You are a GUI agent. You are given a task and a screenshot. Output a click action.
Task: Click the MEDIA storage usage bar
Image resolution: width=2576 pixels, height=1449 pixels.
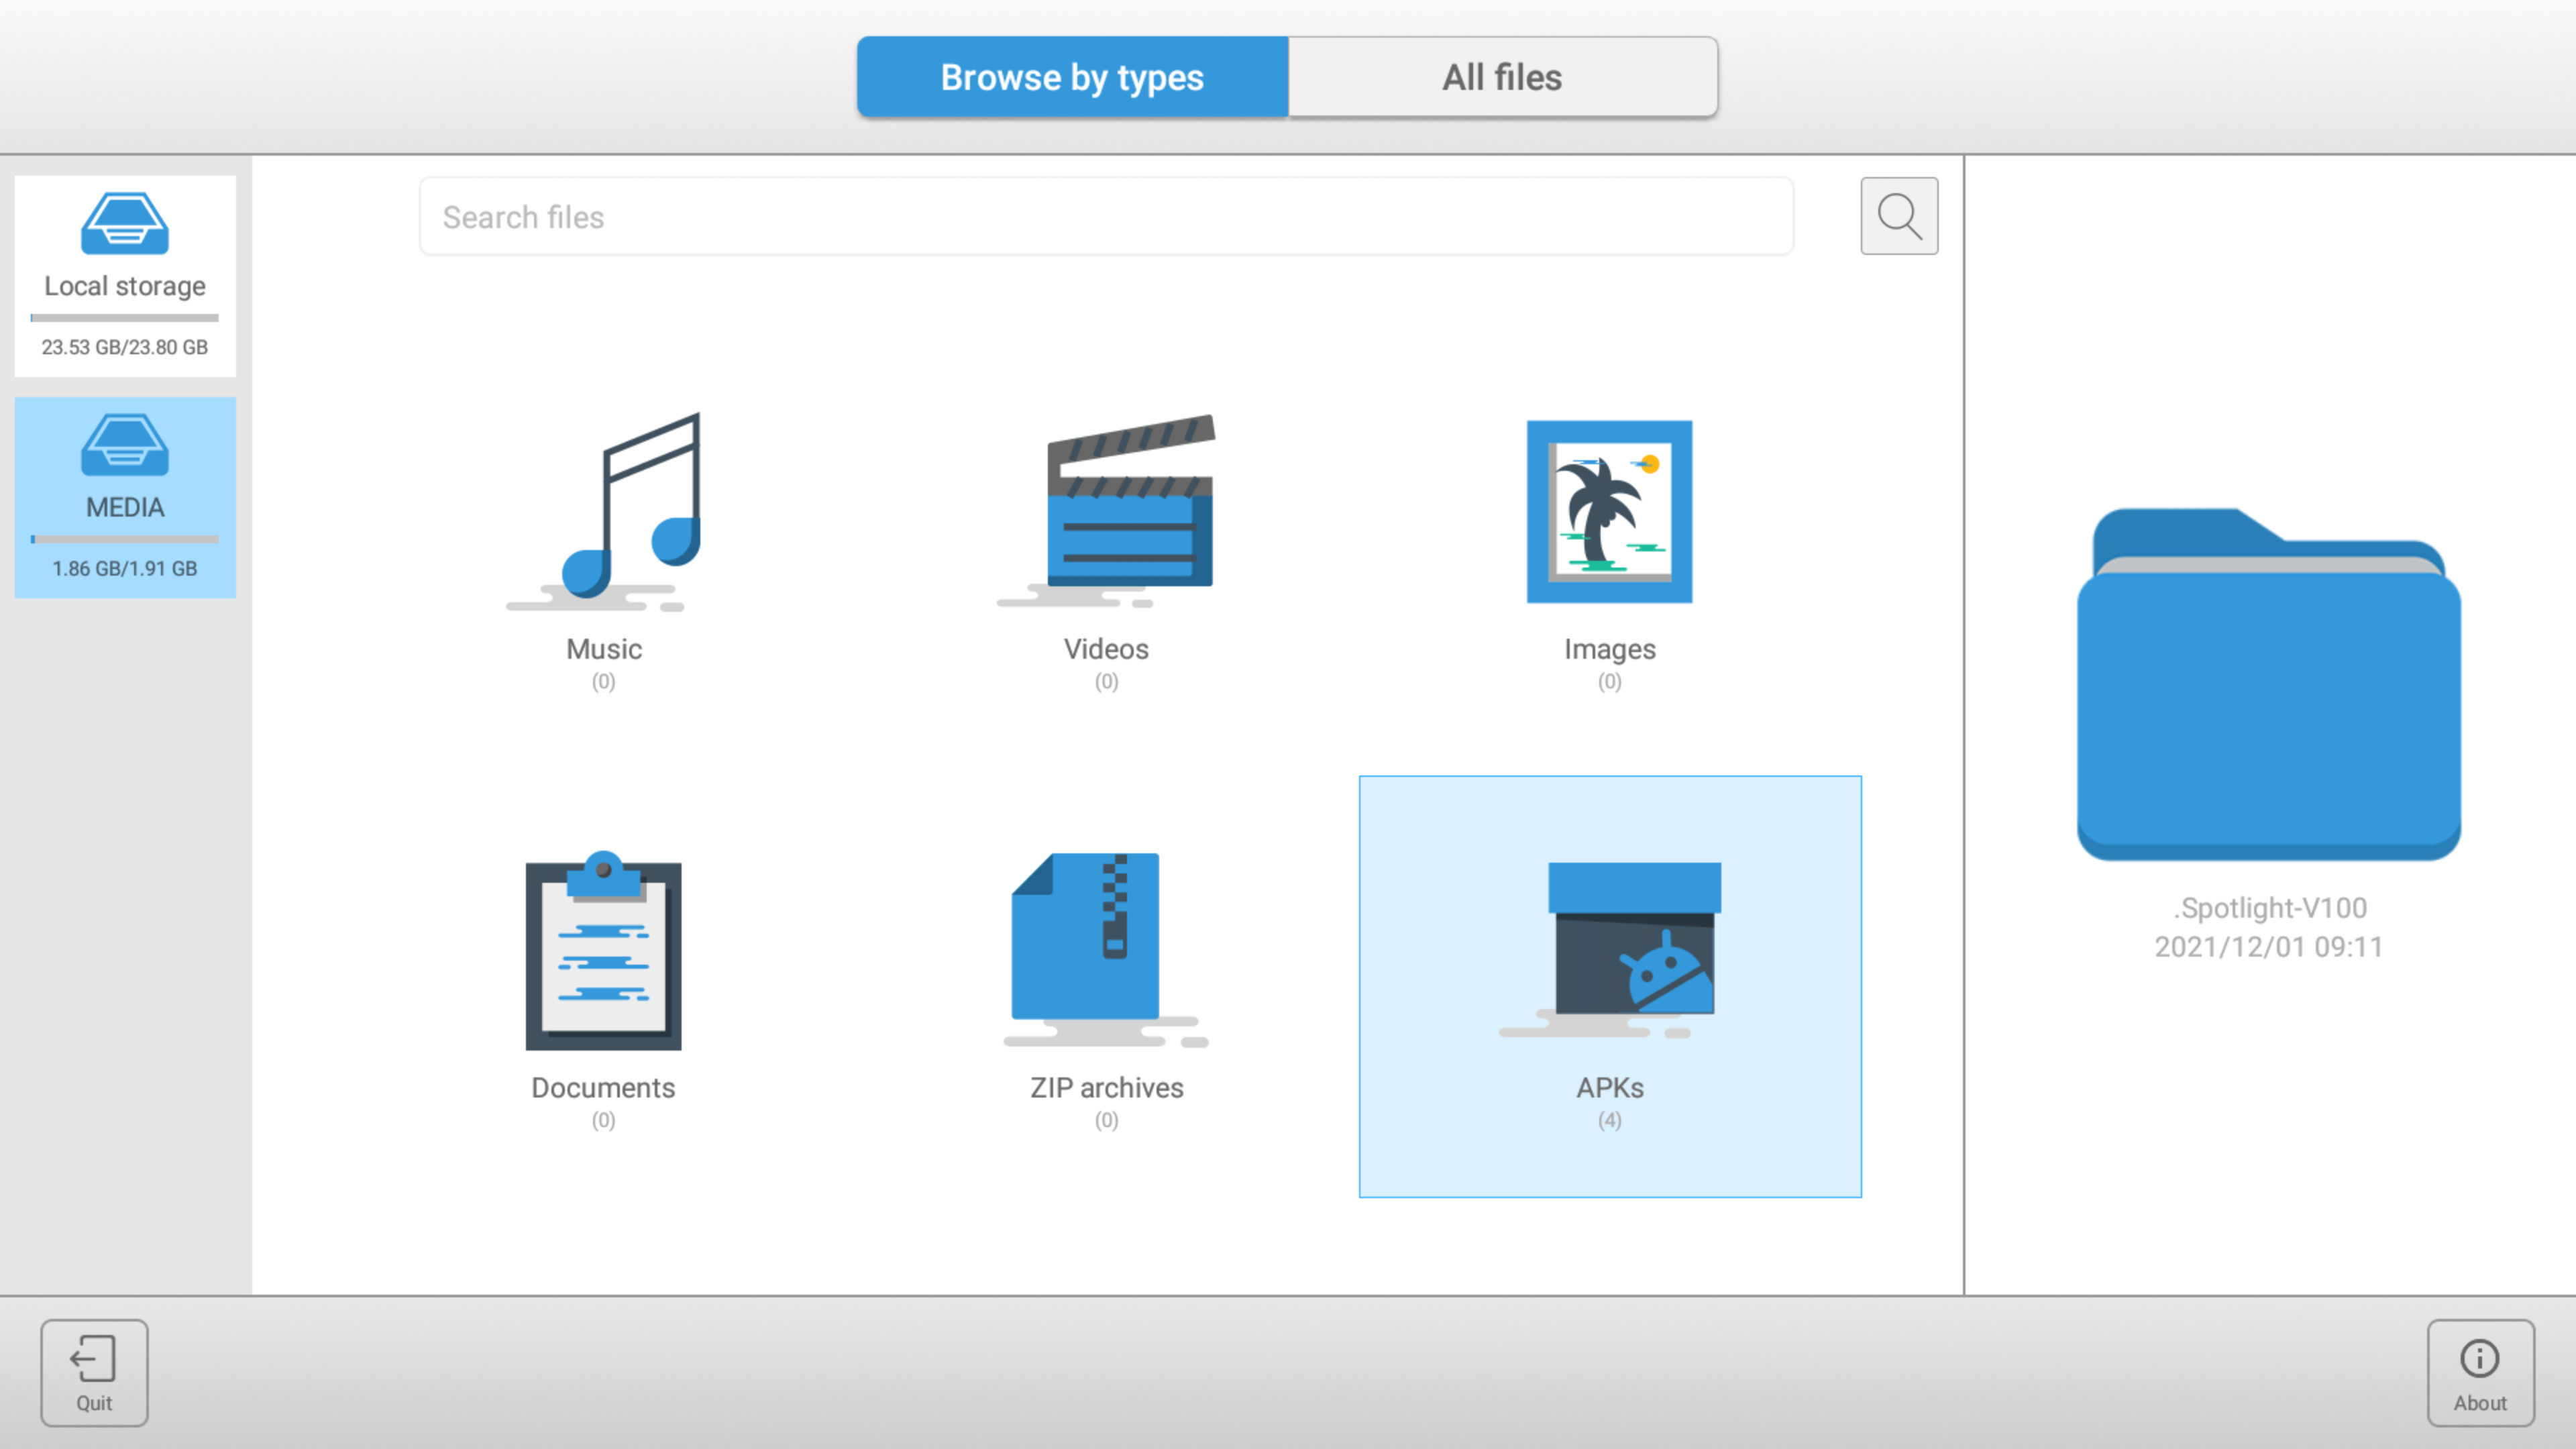(125, 539)
